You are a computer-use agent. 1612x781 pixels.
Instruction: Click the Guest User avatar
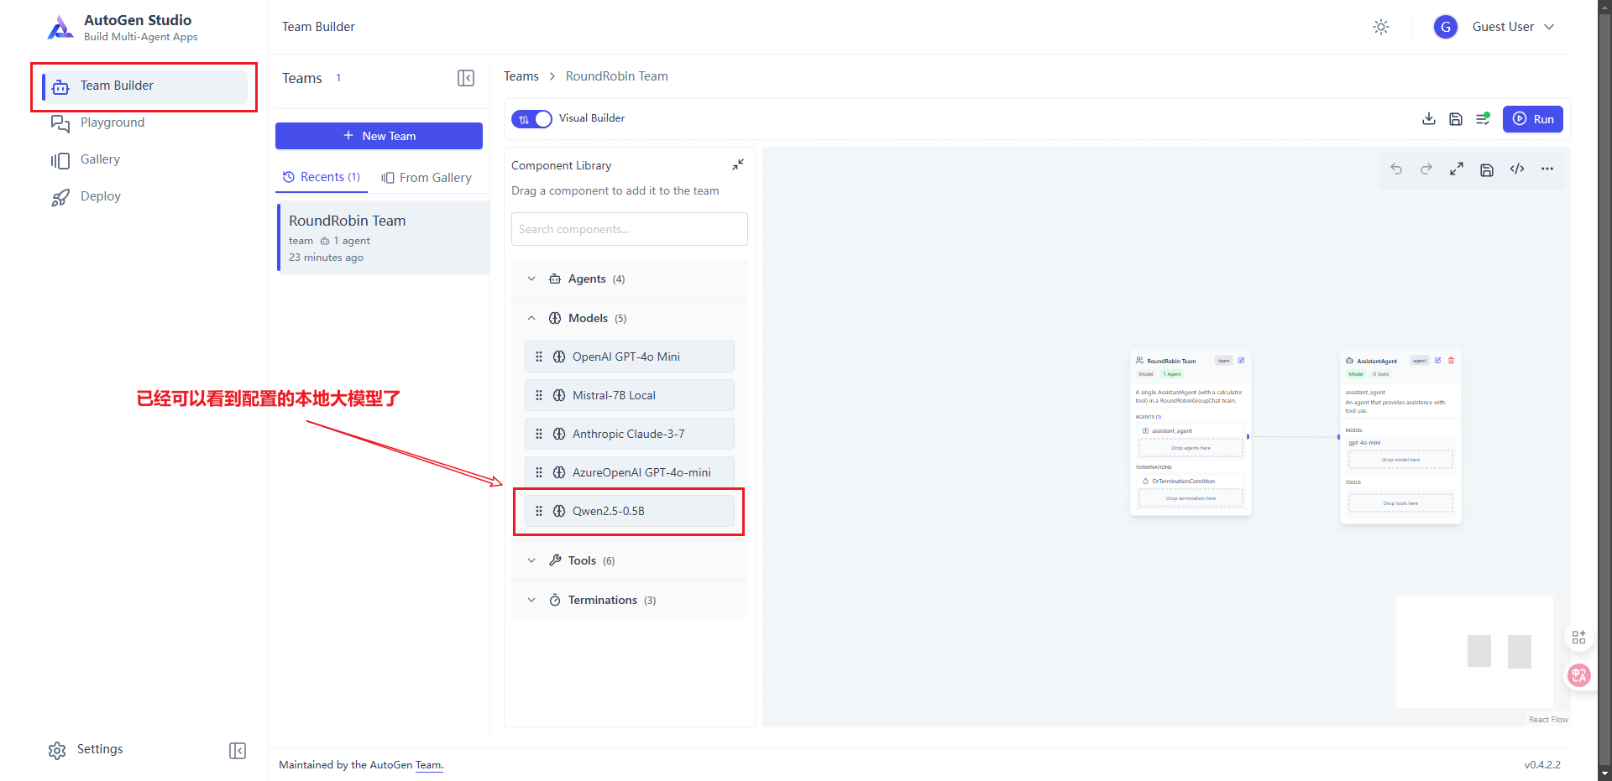[x=1446, y=27]
